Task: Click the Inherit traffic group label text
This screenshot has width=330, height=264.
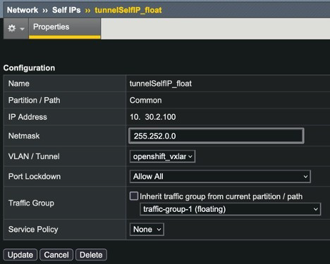Action: pyautogui.click(x=221, y=196)
